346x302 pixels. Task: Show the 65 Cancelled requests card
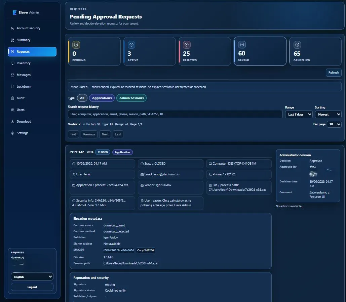click(315, 51)
